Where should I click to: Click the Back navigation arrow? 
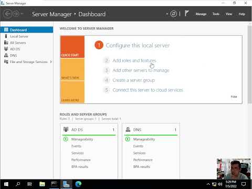(8, 14)
